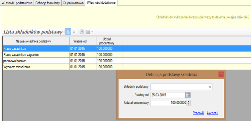Click the Definicja podstawy składnika title bar
The image size is (251, 121).
pyautogui.click(x=171, y=74)
